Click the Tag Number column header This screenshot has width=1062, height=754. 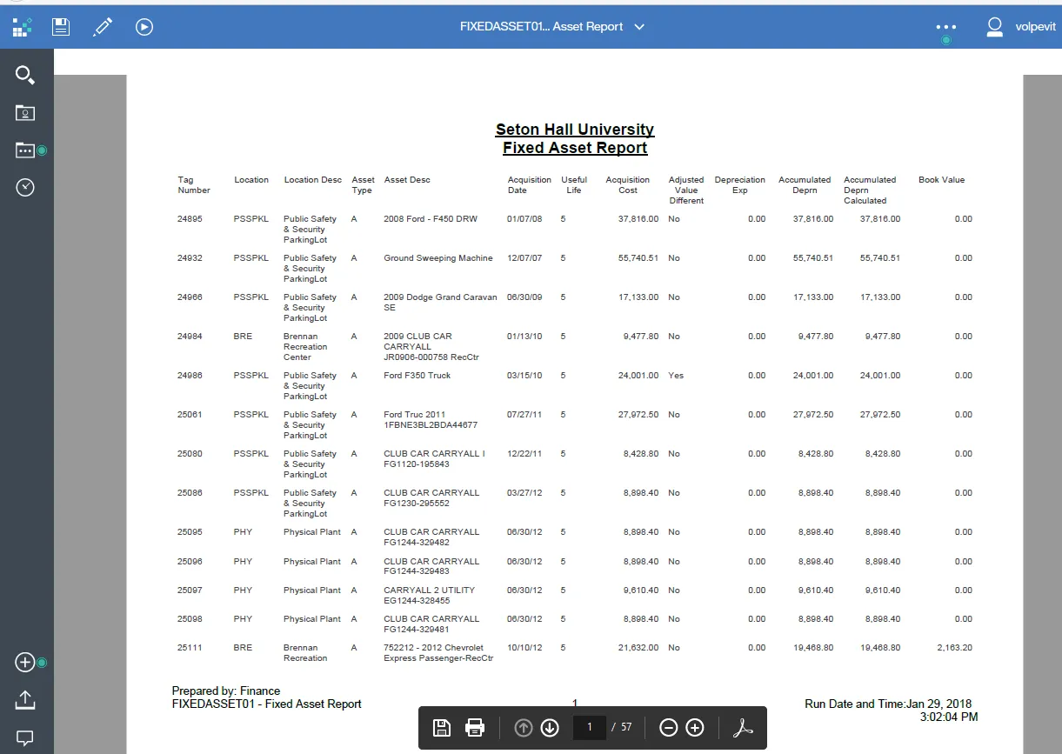[x=194, y=185]
